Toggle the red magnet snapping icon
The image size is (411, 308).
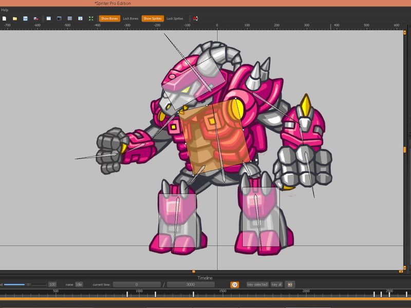point(196,18)
